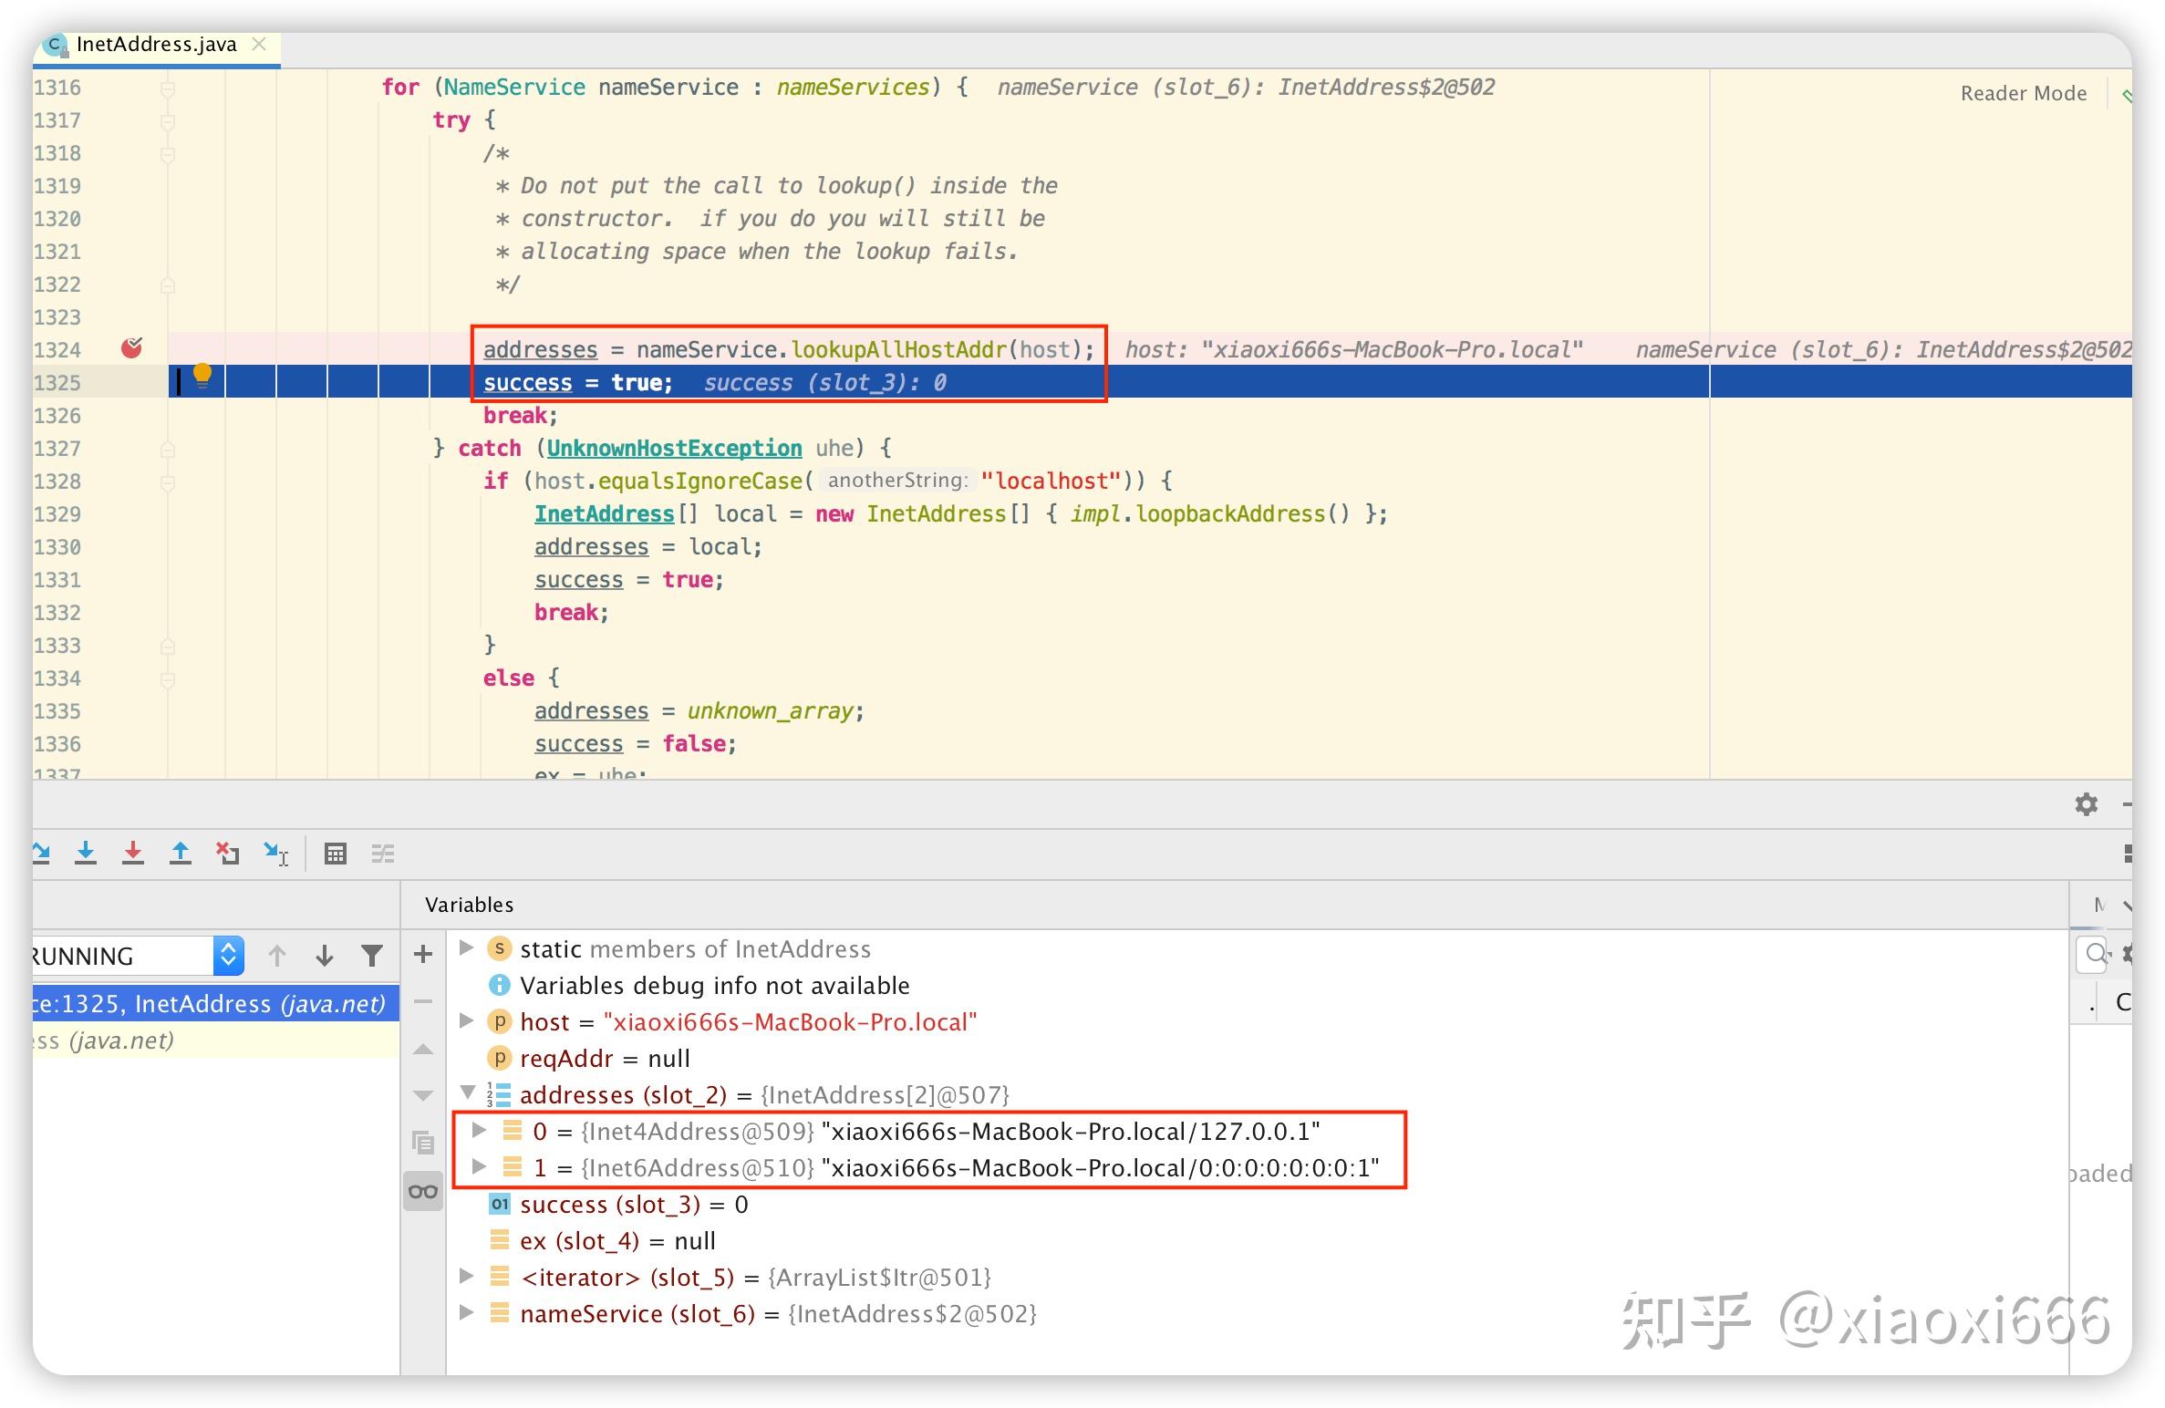Toggle the glasses watches icon
The height and width of the screenshot is (1408, 2165).
point(423,1191)
